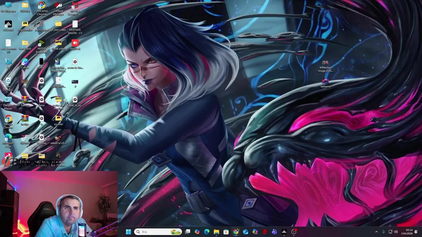The image size is (422, 237).
Task: Select the edee61a1c8 image file
Action: 58,140
